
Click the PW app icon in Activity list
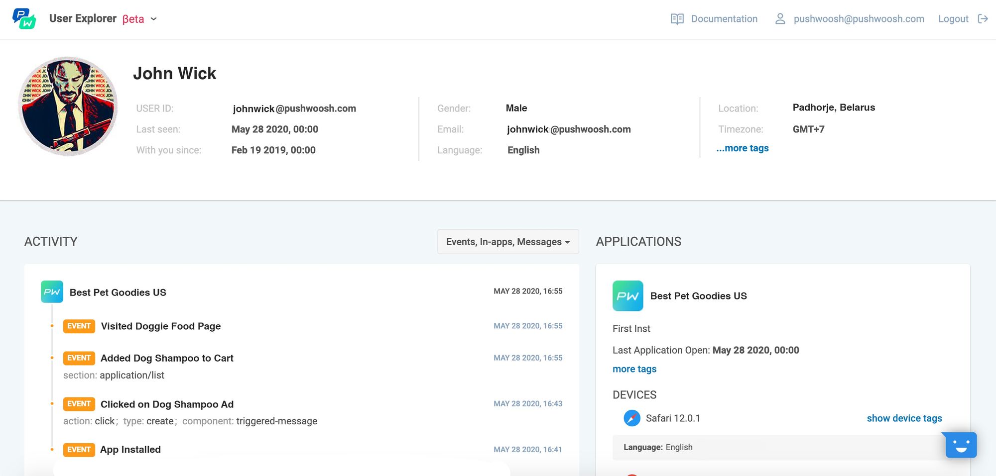click(52, 292)
